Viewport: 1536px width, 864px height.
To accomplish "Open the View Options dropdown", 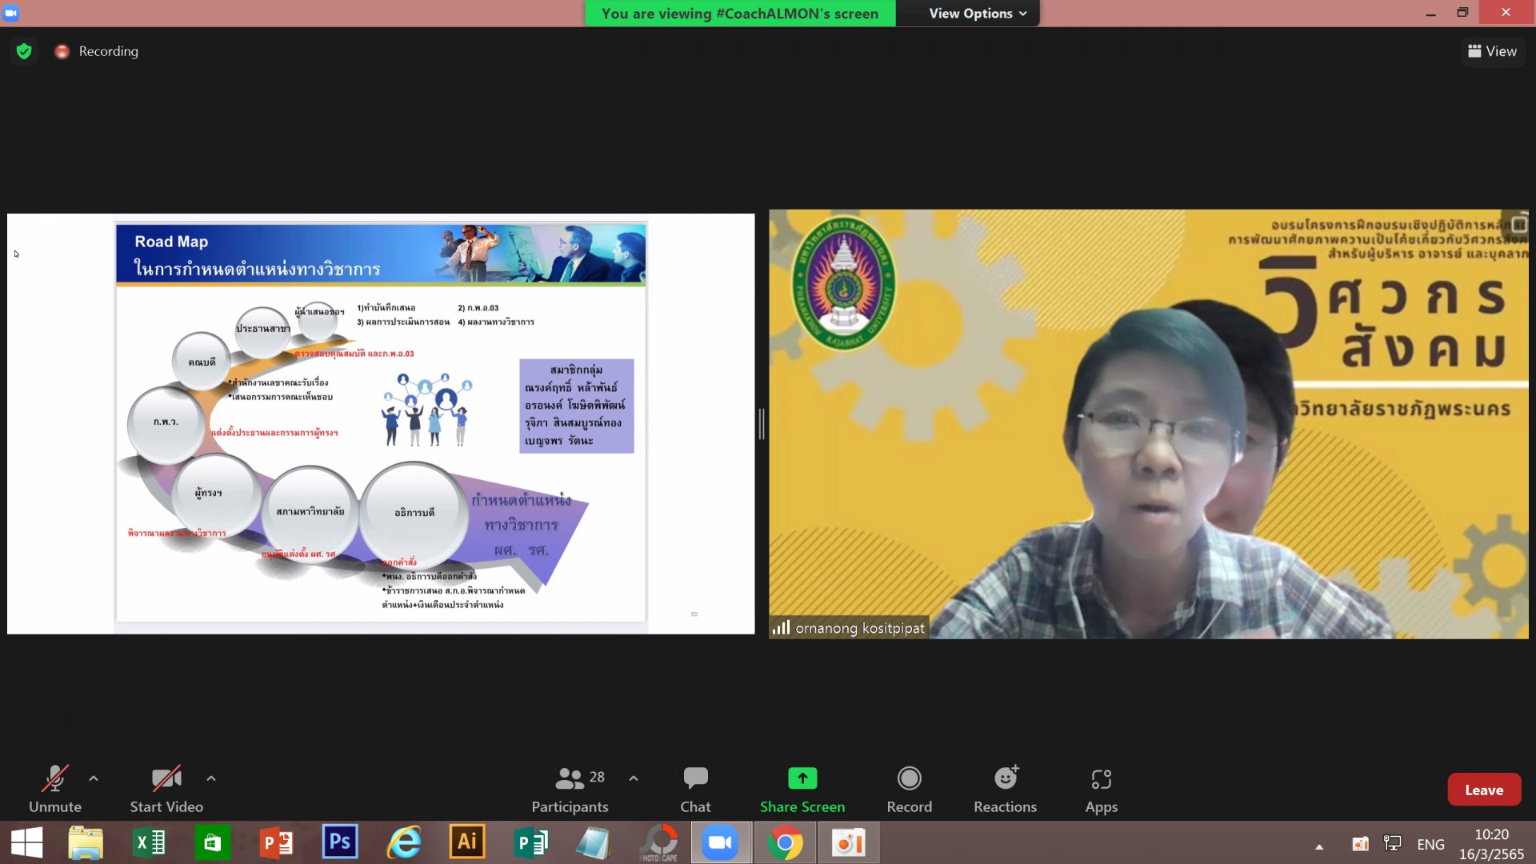I will (x=977, y=14).
